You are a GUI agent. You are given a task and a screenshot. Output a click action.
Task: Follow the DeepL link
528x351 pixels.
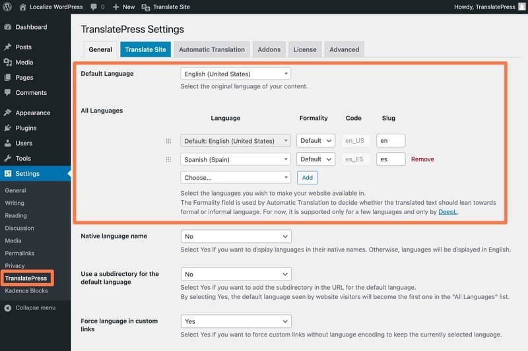click(449, 211)
